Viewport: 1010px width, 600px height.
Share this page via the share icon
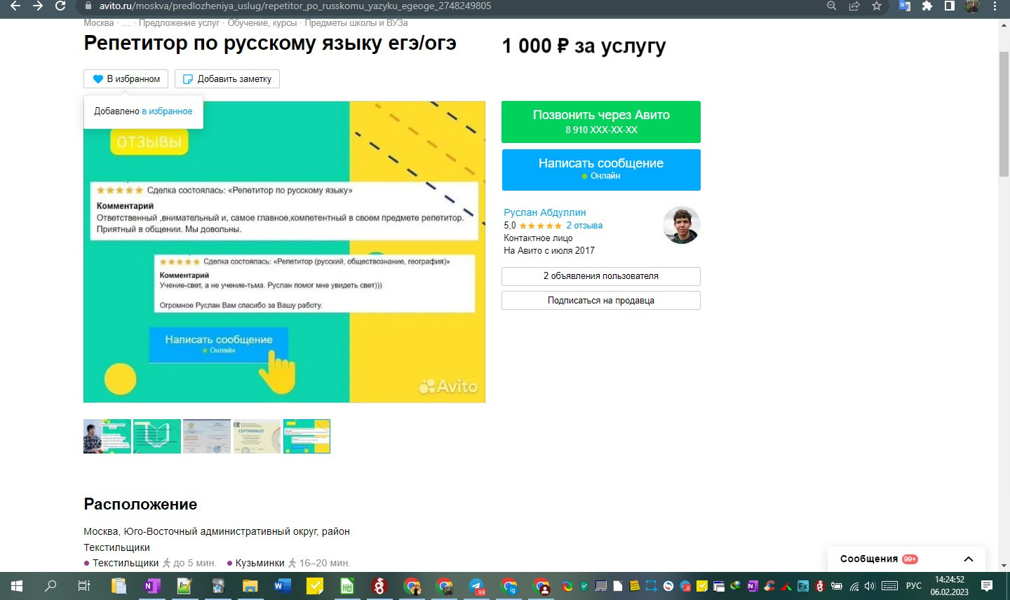(854, 6)
